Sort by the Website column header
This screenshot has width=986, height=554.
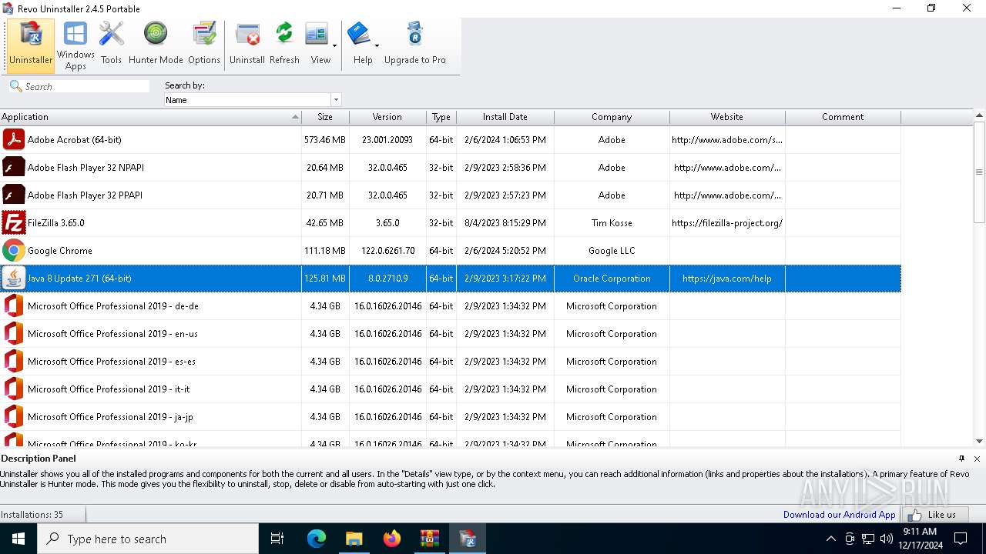click(x=727, y=117)
